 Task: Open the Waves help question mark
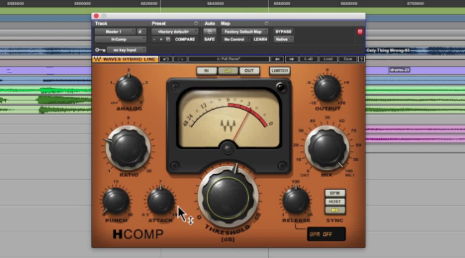(x=362, y=59)
